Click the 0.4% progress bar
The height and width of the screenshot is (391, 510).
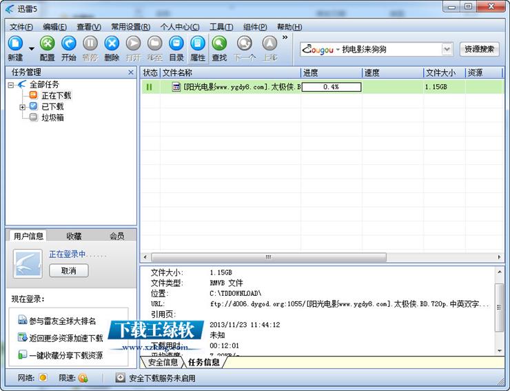click(331, 87)
